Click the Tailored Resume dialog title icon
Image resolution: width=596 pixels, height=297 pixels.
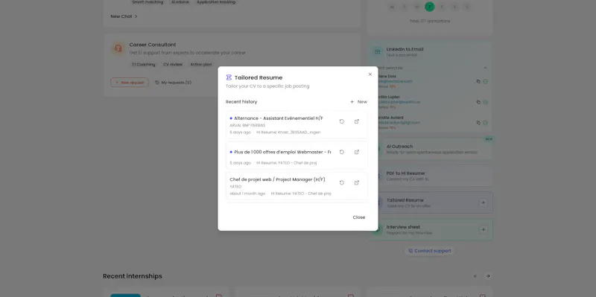tap(229, 77)
